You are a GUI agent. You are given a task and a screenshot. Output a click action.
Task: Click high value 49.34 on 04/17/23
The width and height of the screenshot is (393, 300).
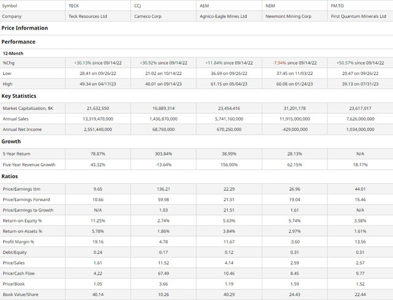98,84
